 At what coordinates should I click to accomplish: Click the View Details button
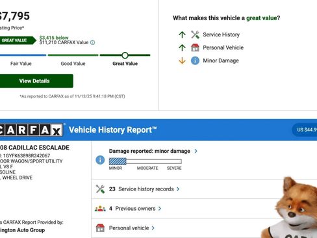pos(36,81)
